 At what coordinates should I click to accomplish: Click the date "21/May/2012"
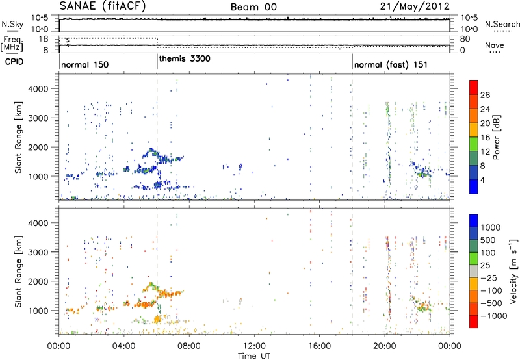tap(415, 6)
